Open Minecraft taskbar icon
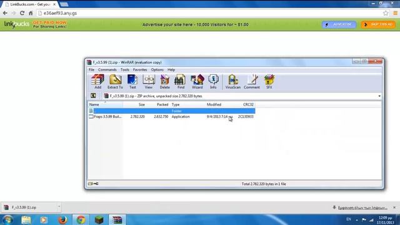The height and width of the screenshot is (225, 400). (x=99, y=219)
